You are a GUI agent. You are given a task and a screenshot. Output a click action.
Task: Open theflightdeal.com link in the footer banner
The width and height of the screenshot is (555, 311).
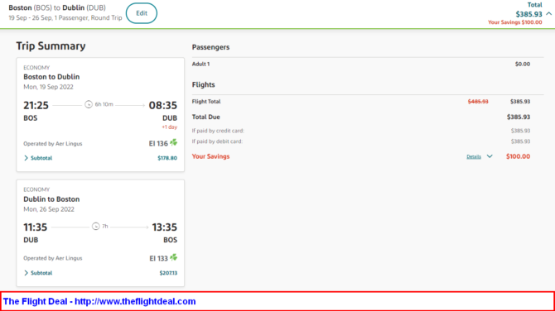pos(135,301)
